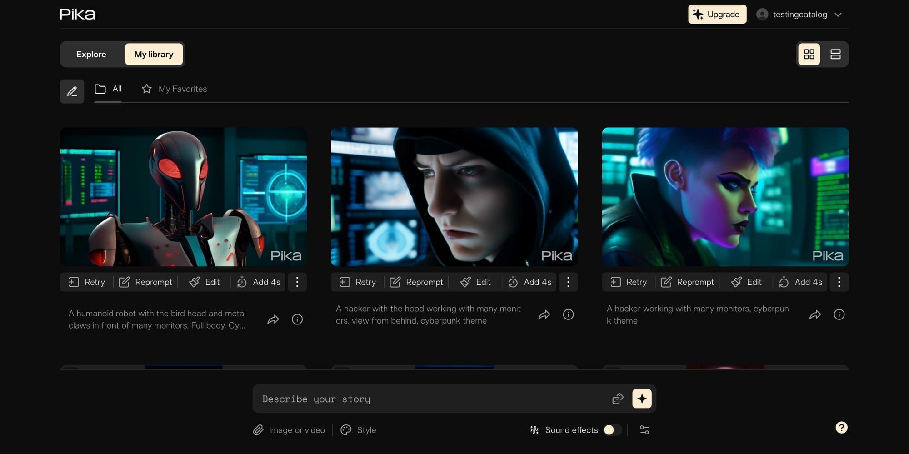Share the robot video
This screenshot has width=909, height=454.
[273, 319]
